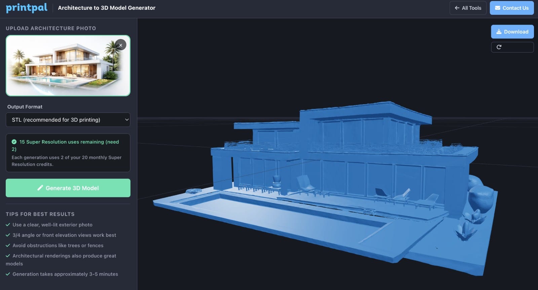Remove the uploaded house photo
This screenshot has width=538, height=290.
tap(120, 45)
